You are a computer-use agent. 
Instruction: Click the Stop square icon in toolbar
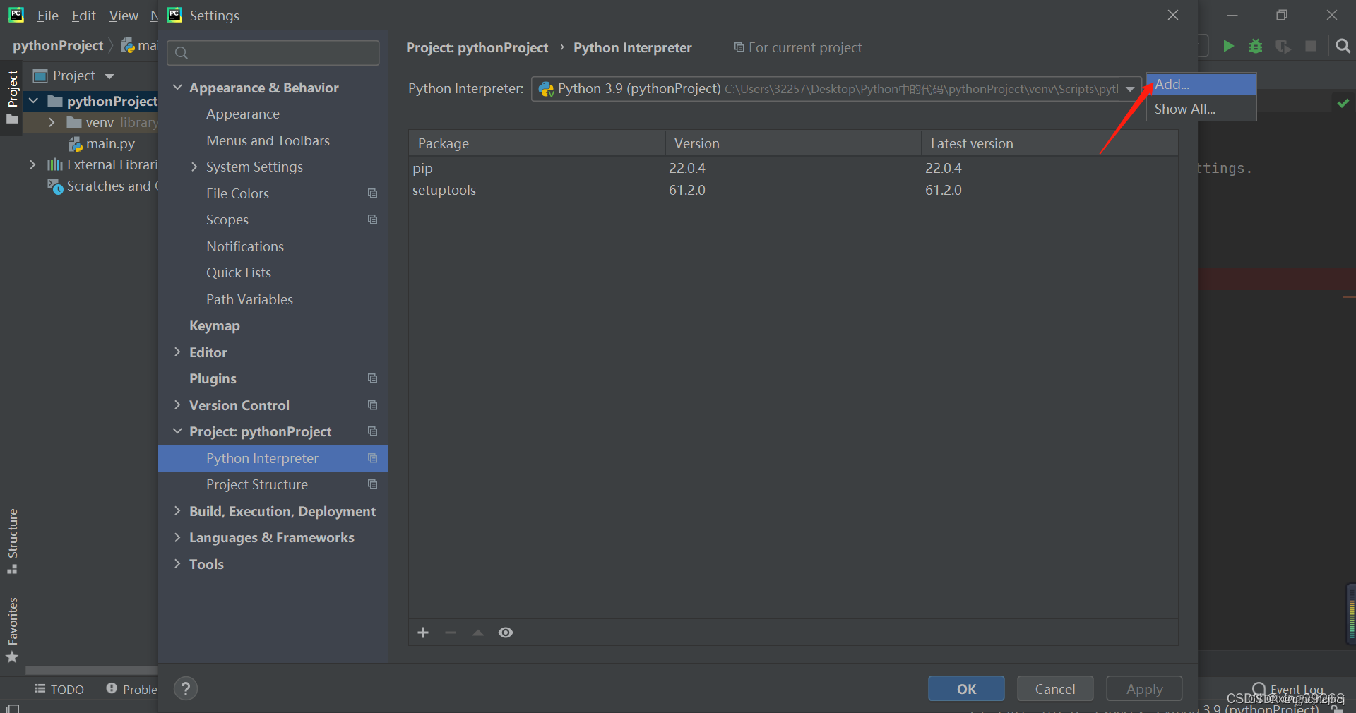point(1311,46)
